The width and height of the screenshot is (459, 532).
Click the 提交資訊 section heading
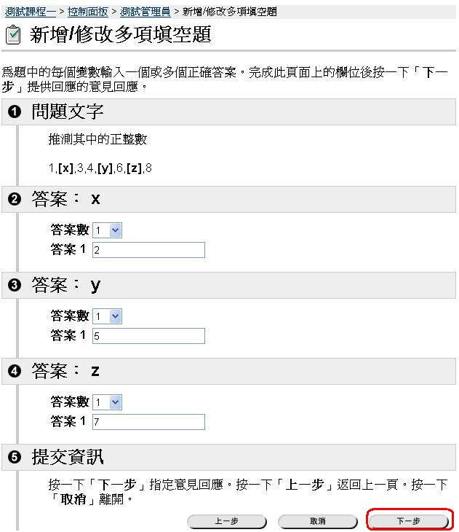click(68, 458)
